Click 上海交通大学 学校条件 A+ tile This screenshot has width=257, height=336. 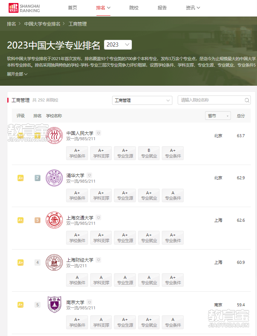pyautogui.click(x=77, y=238)
